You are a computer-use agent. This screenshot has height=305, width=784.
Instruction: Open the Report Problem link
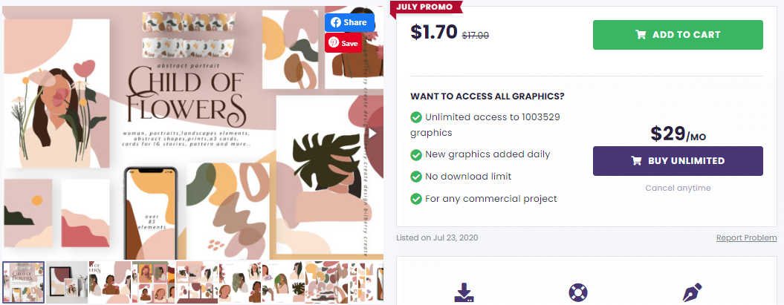746,237
